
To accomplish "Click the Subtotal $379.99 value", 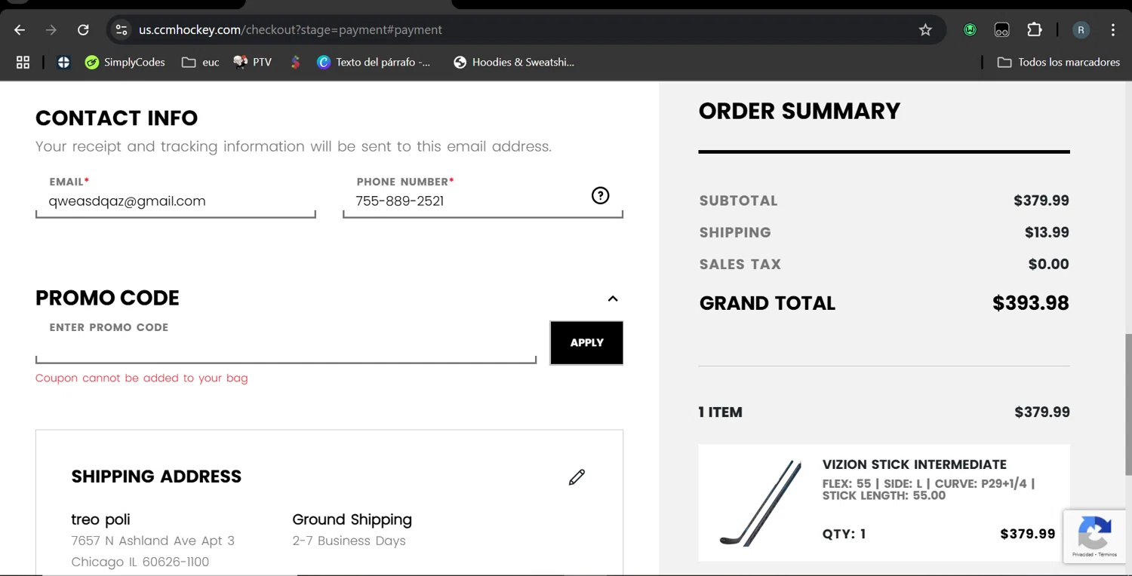I will [x=1041, y=201].
